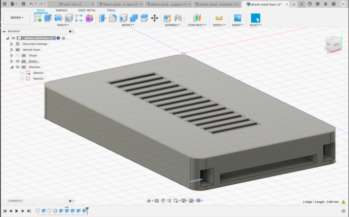Save the document with the floppy icon
349x217 pixels.
pos(23,4)
